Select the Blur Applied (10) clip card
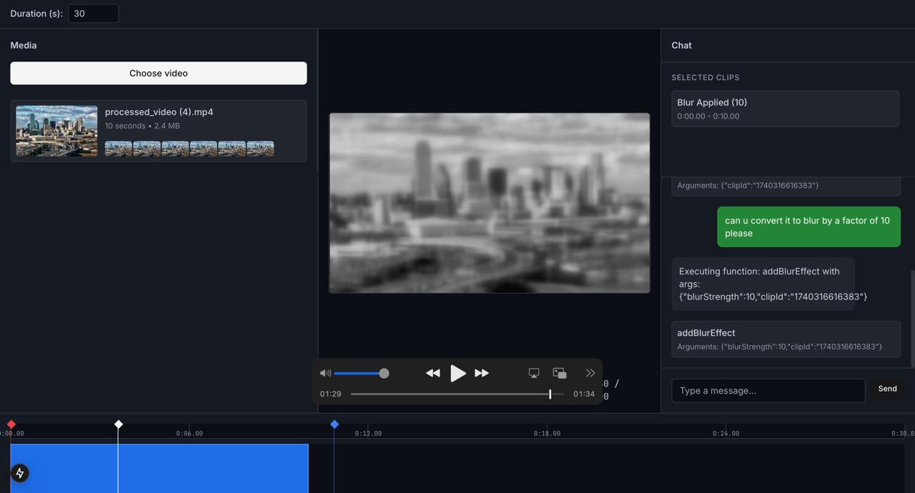915x493 pixels. pos(785,109)
